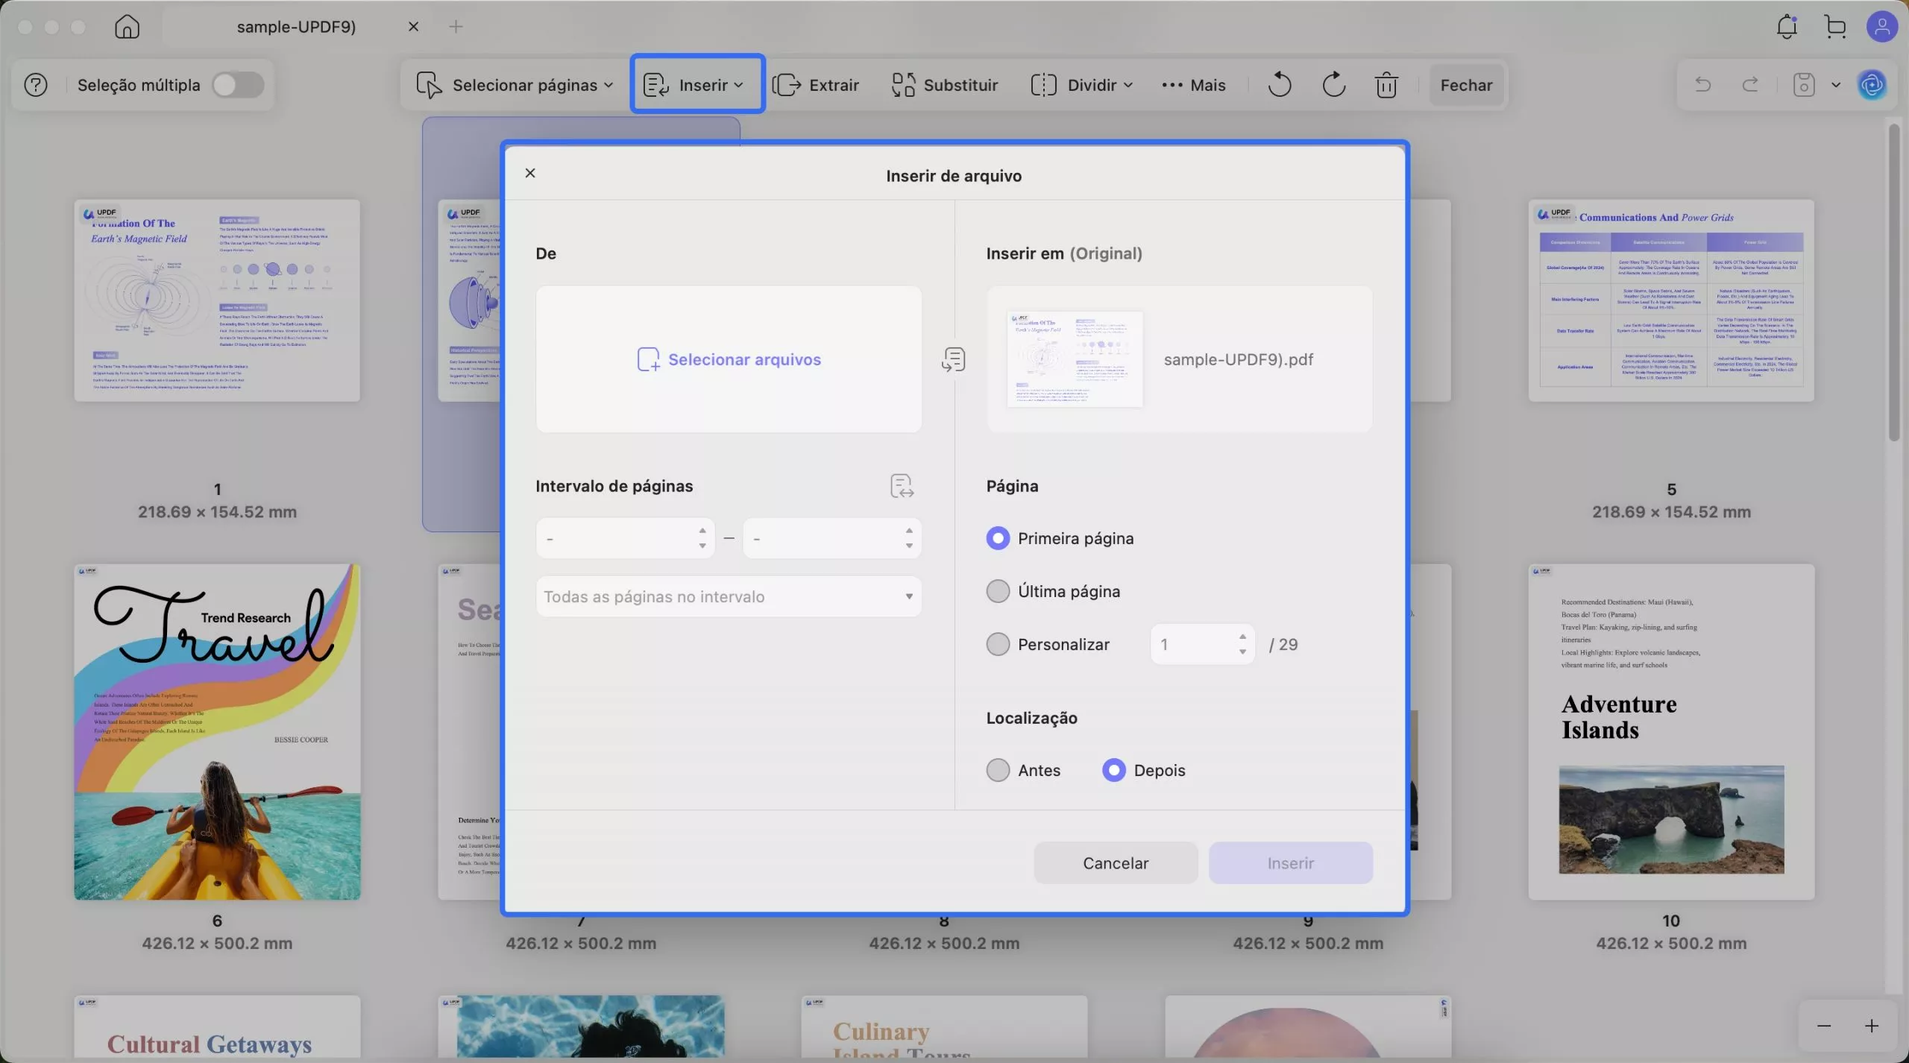
Task: Click the Extrair toolbar item
Action: click(x=816, y=85)
